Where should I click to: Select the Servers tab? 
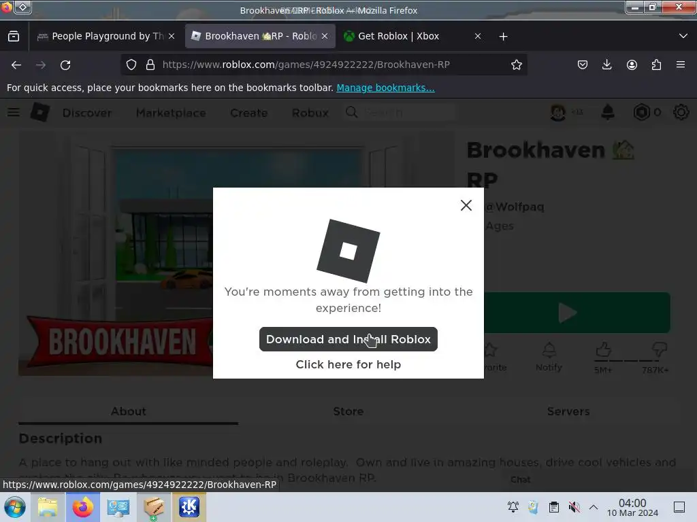click(568, 411)
